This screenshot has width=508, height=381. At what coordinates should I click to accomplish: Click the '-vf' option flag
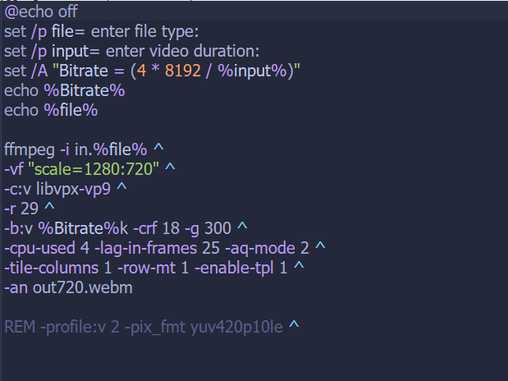point(14,169)
